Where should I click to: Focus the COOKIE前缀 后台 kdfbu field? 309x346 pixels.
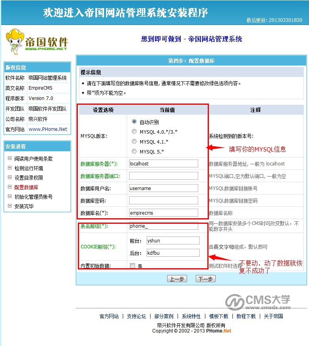point(173,253)
